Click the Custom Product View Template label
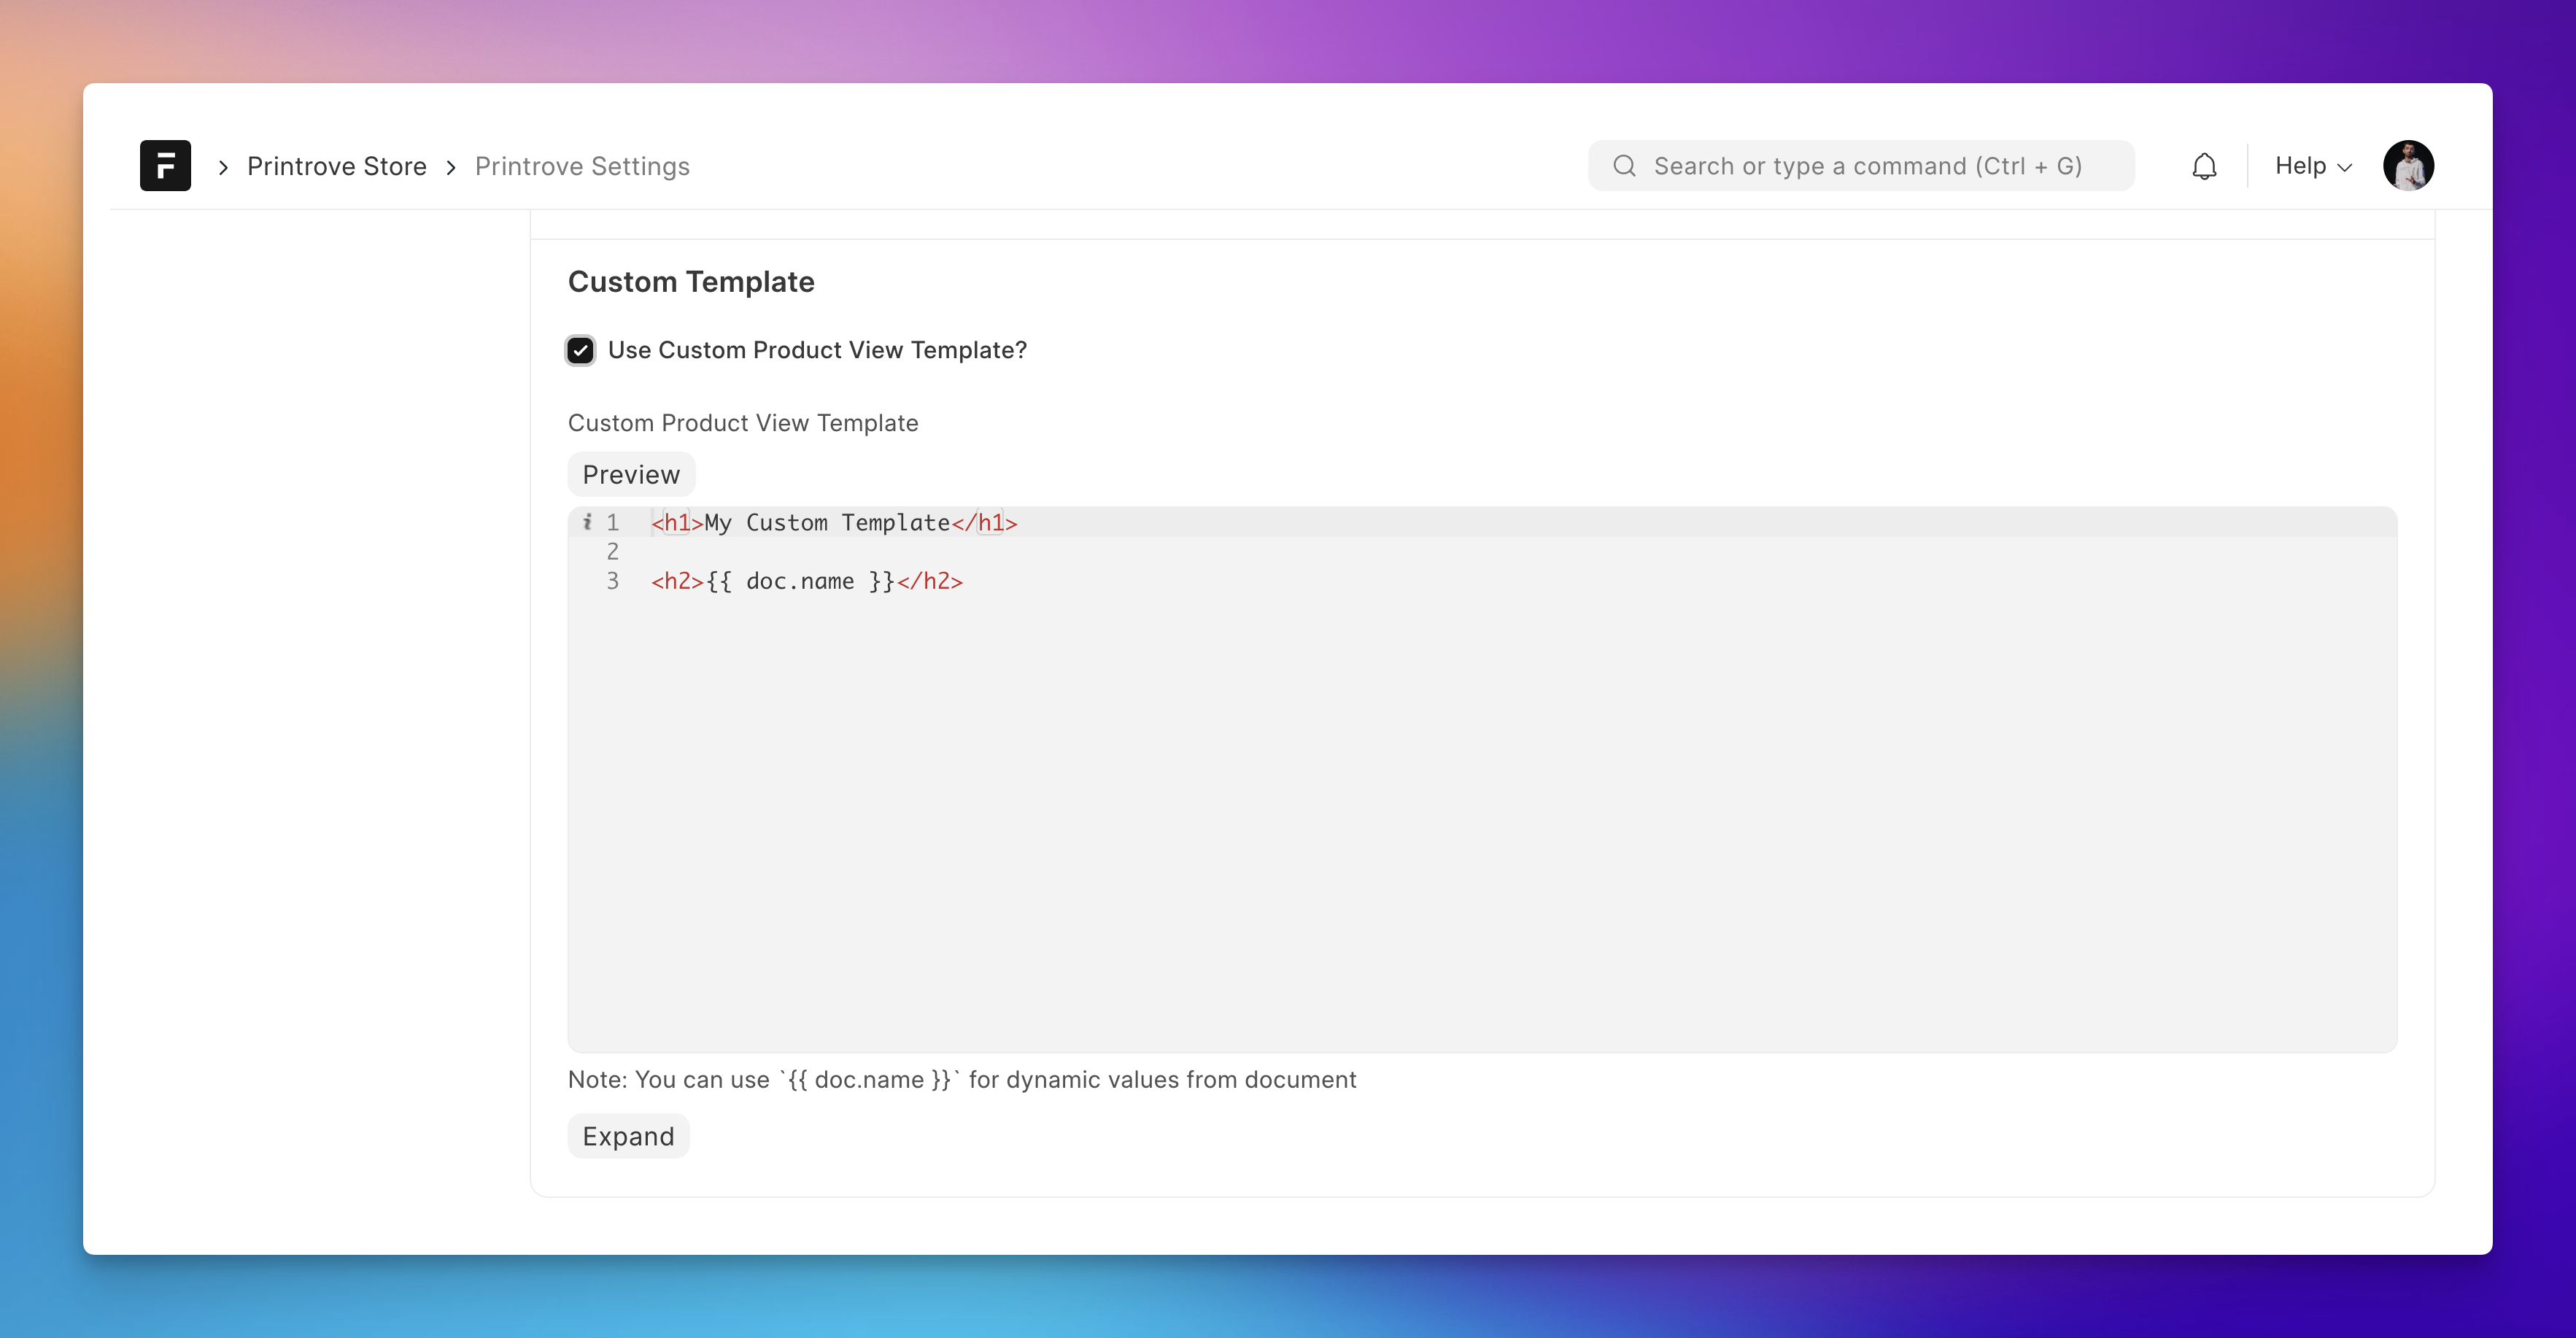Image resolution: width=2576 pixels, height=1338 pixels. click(743, 423)
